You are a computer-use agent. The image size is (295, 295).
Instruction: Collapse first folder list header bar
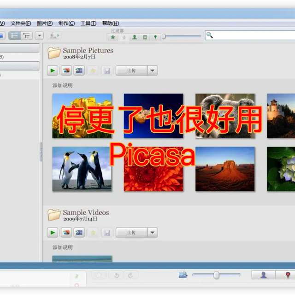19,48
